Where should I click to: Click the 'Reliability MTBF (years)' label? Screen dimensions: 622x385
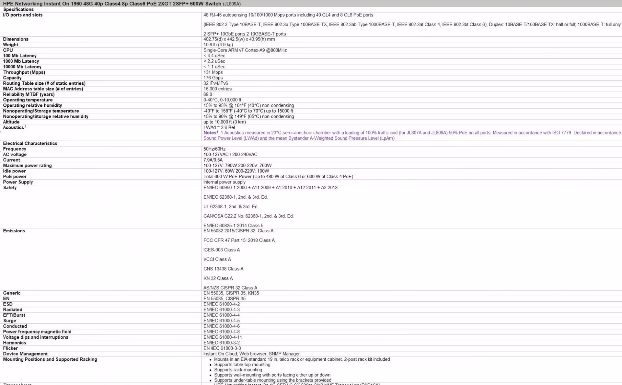tap(29, 94)
